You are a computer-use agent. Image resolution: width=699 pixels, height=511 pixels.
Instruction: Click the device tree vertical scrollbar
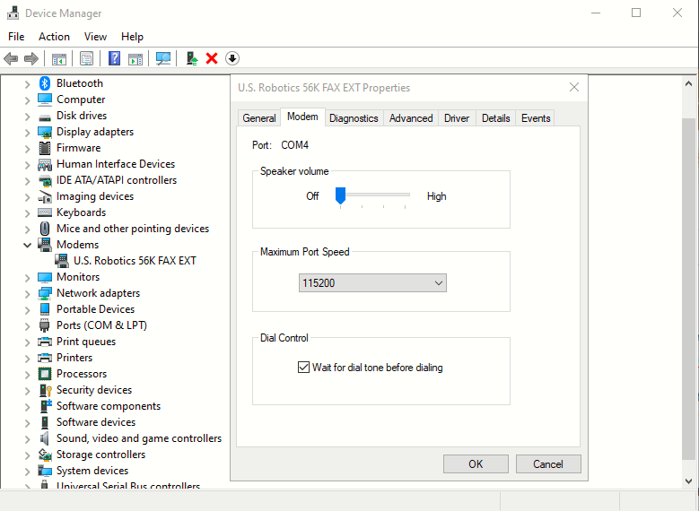click(688, 289)
